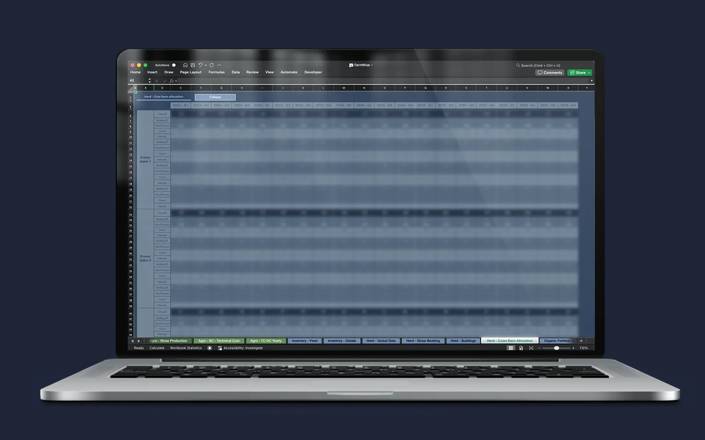Screen dimensions: 705x440
Task: Open the Insert ribbon tab
Action: [152, 72]
